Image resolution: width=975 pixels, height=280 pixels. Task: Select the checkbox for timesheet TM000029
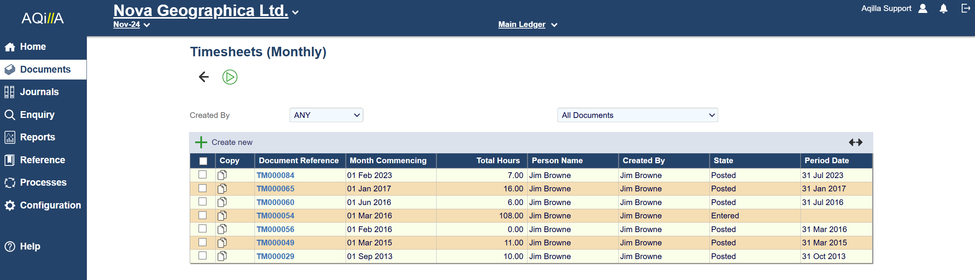pyautogui.click(x=203, y=256)
